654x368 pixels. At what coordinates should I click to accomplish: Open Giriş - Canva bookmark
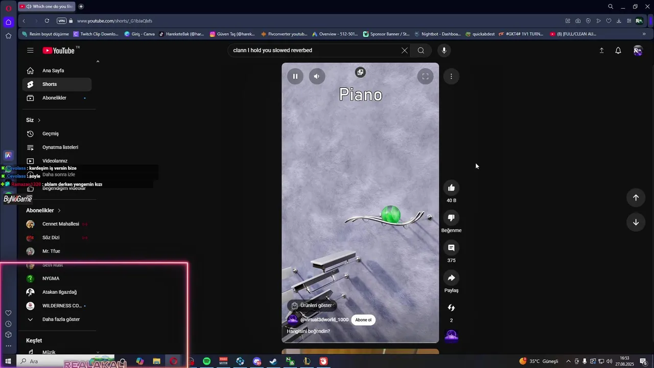pos(139,34)
